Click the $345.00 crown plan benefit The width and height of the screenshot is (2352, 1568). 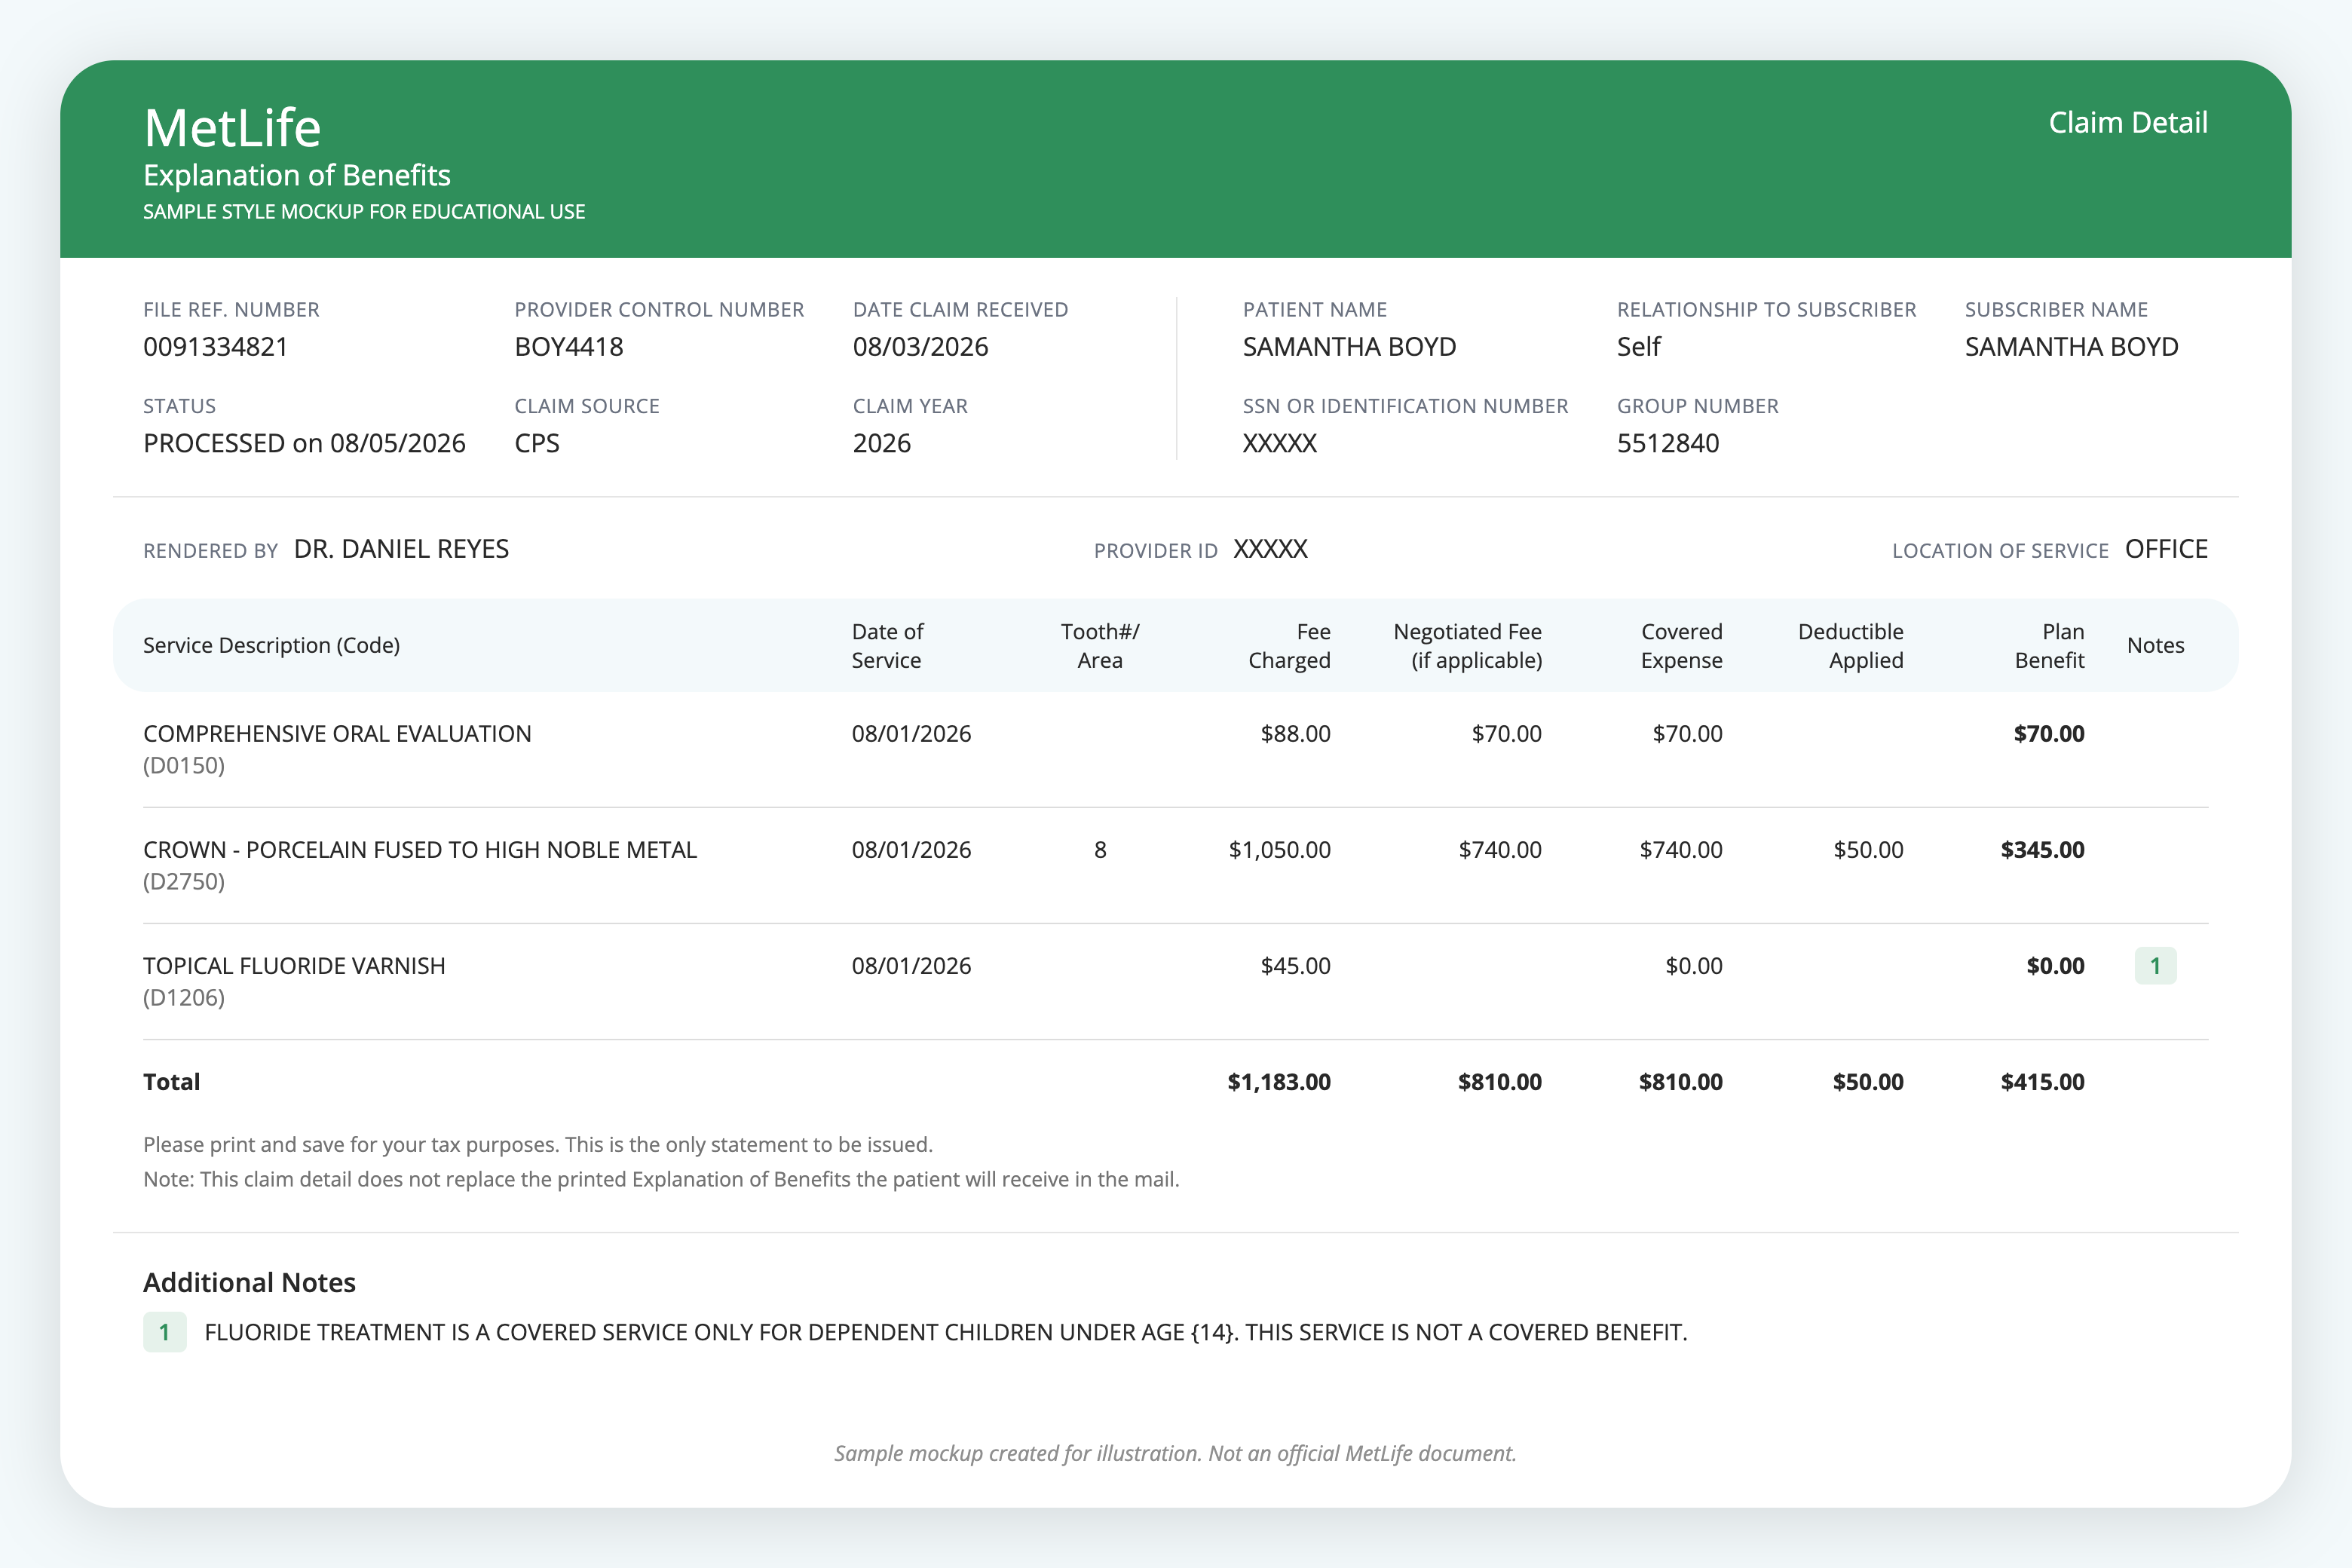[x=2042, y=849]
